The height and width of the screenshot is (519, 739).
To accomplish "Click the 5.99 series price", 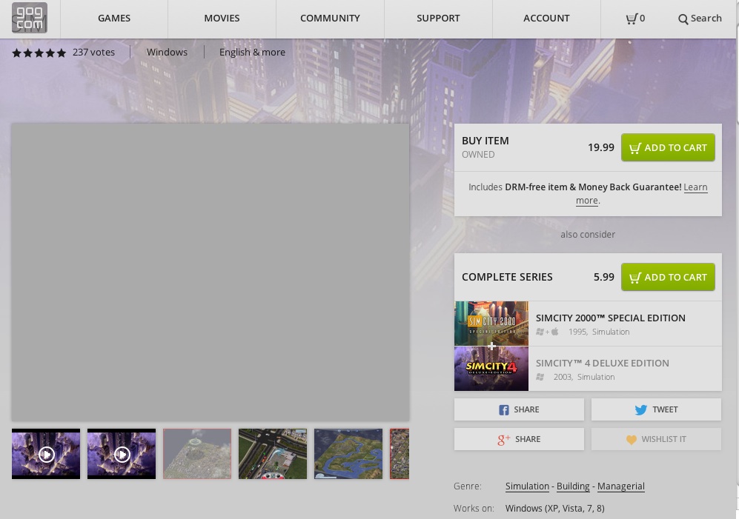I will coord(604,277).
